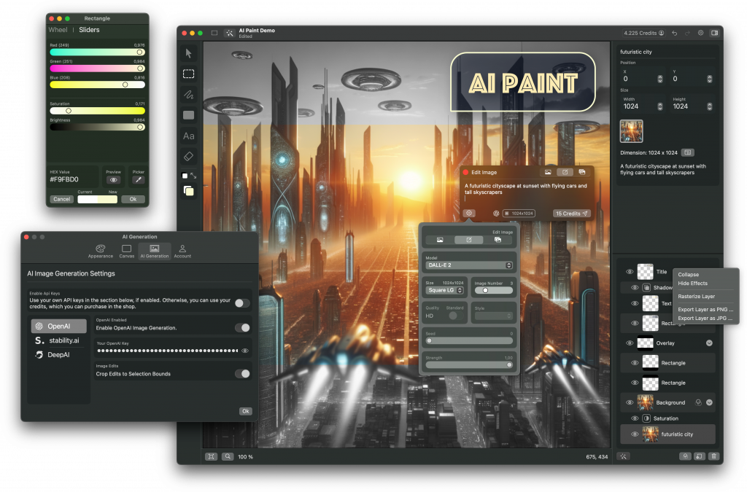Open the DALL-E 2 model dropdown
747x492 pixels.
pyautogui.click(x=468, y=265)
